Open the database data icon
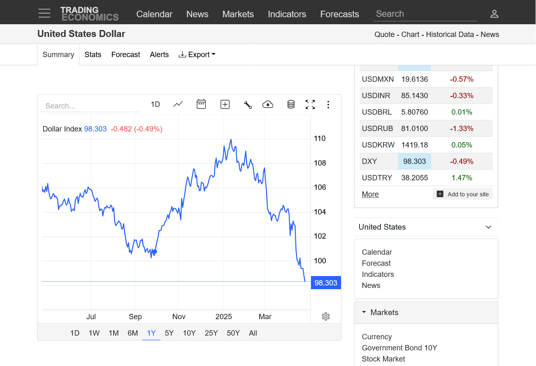536x366 pixels. [x=291, y=104]
